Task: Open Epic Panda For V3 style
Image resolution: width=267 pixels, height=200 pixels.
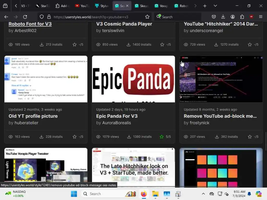Action: pyautogui.click(x=117, y=116)
